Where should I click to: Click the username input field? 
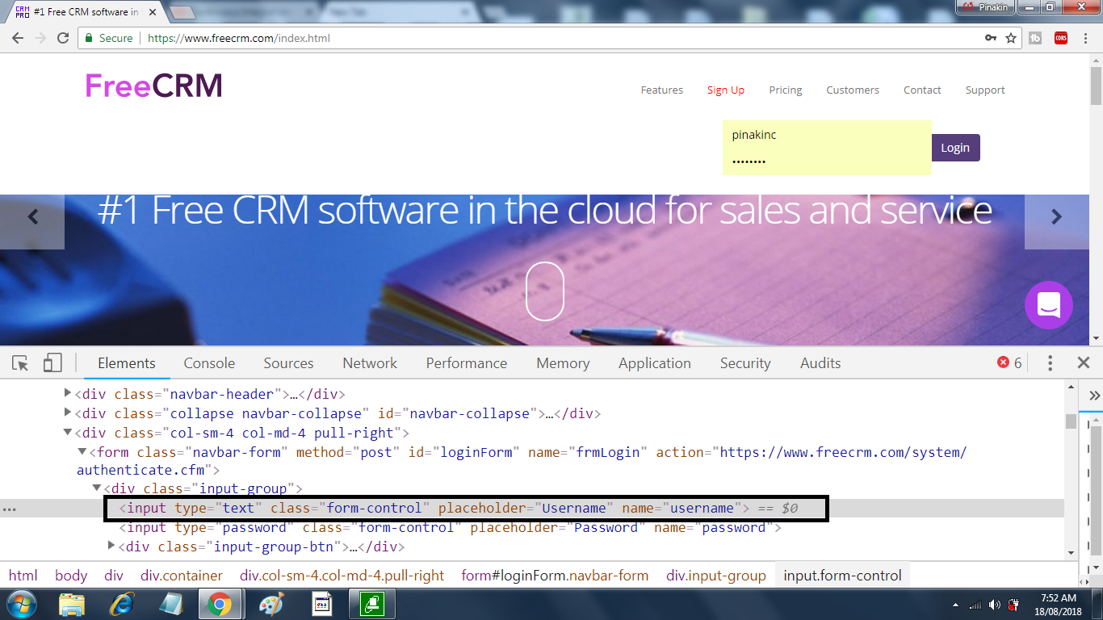(x=826, y=135)
